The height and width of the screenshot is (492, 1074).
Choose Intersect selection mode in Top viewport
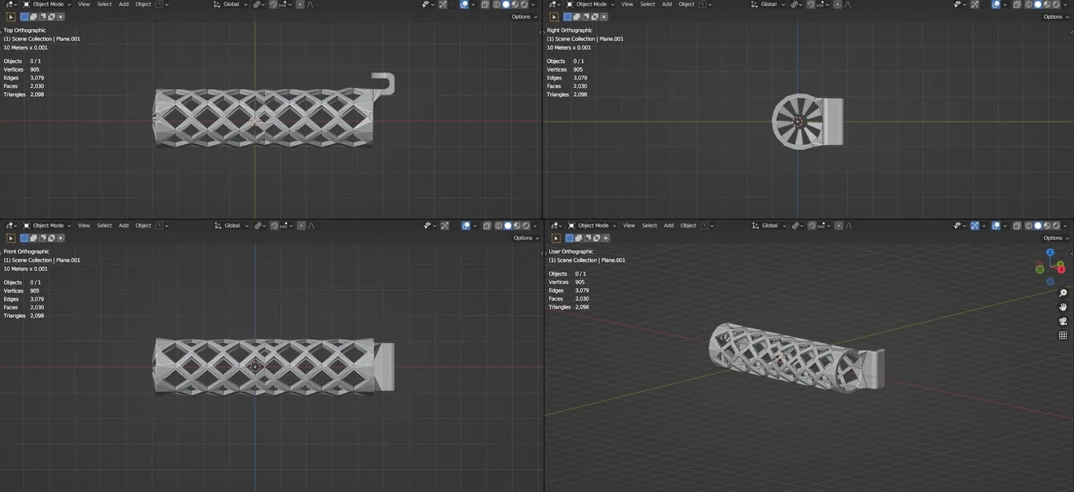pyautogui.click(x=61, y=17)
